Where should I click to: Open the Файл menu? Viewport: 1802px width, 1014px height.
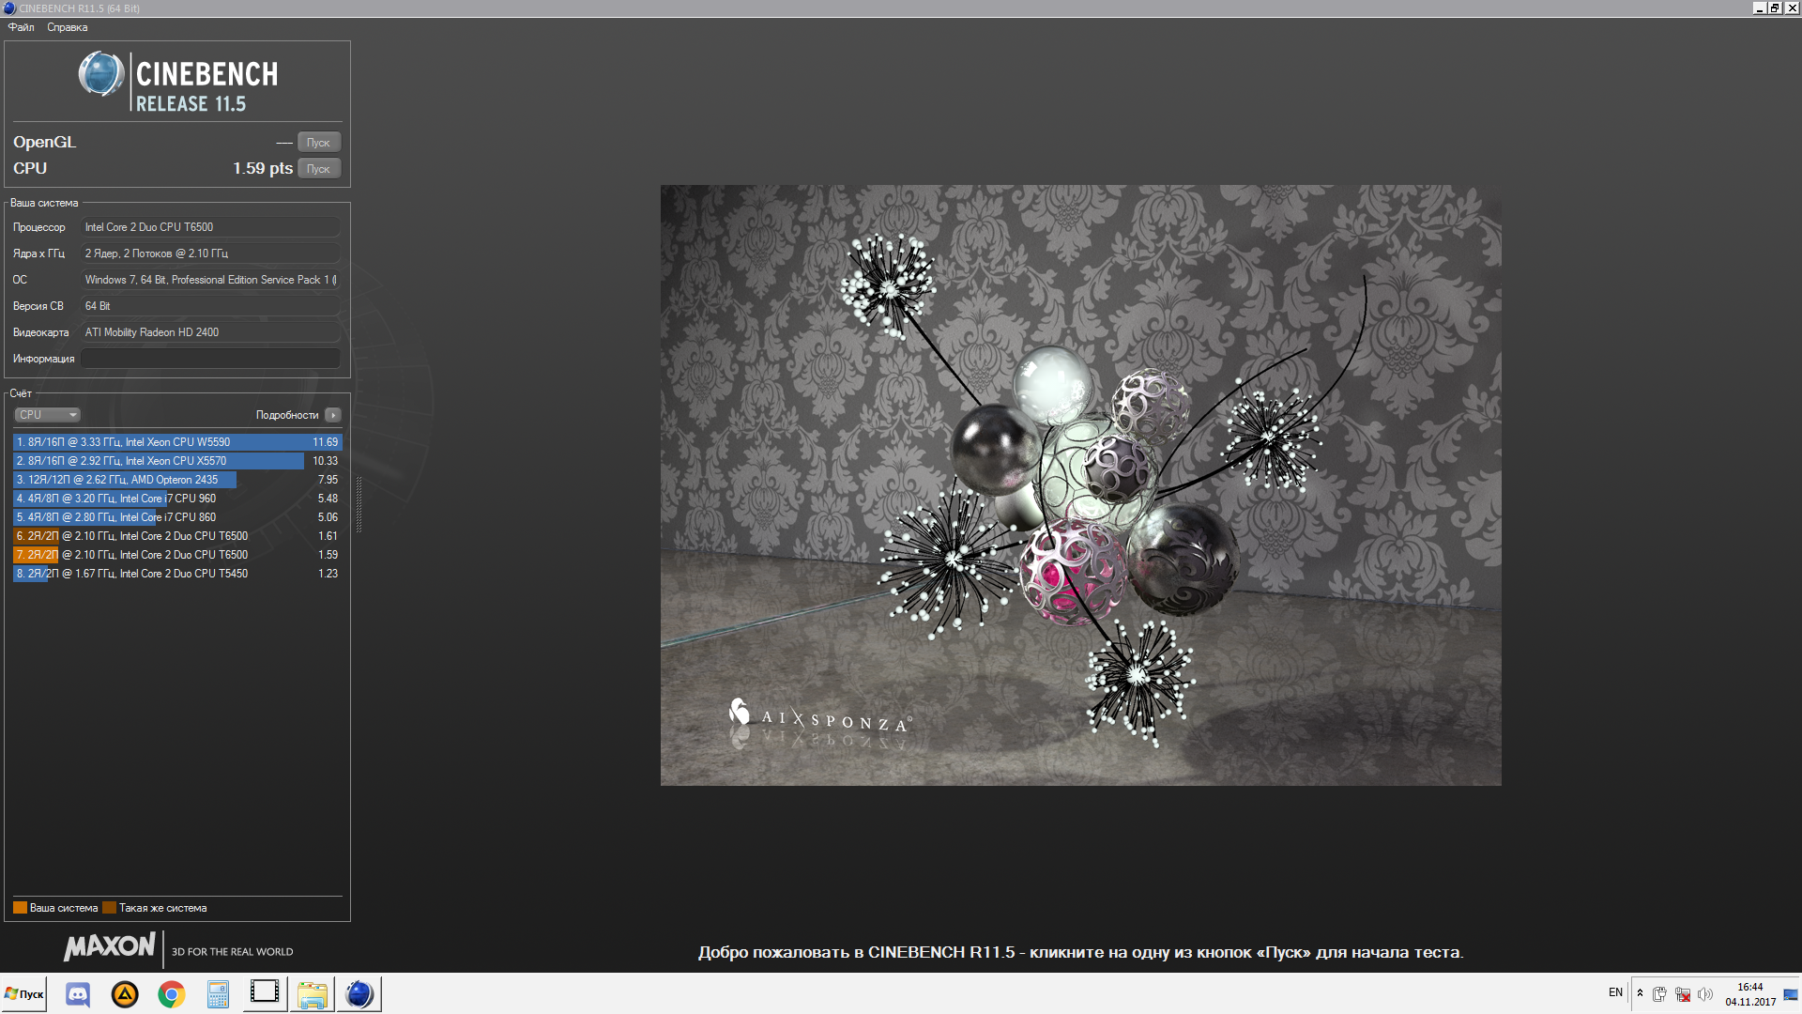[21, 27]
